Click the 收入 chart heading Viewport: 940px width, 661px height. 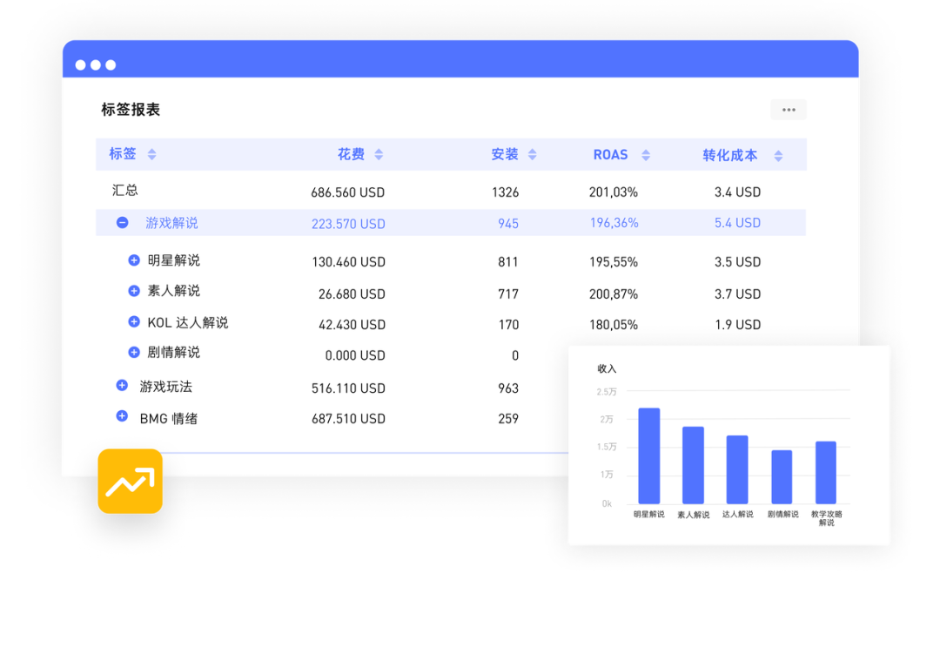606,368
